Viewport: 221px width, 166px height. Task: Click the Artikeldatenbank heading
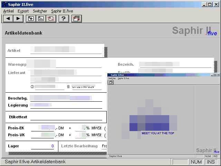pyautogui.click(x=23, y=33)
